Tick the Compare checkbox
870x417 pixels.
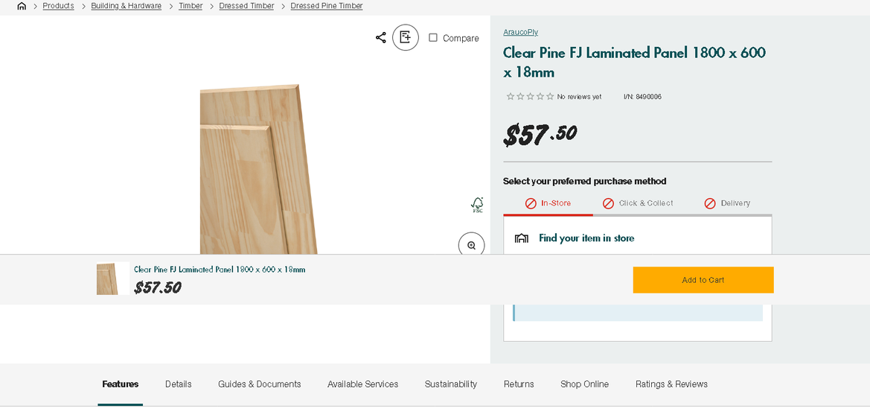click(433, 38)
